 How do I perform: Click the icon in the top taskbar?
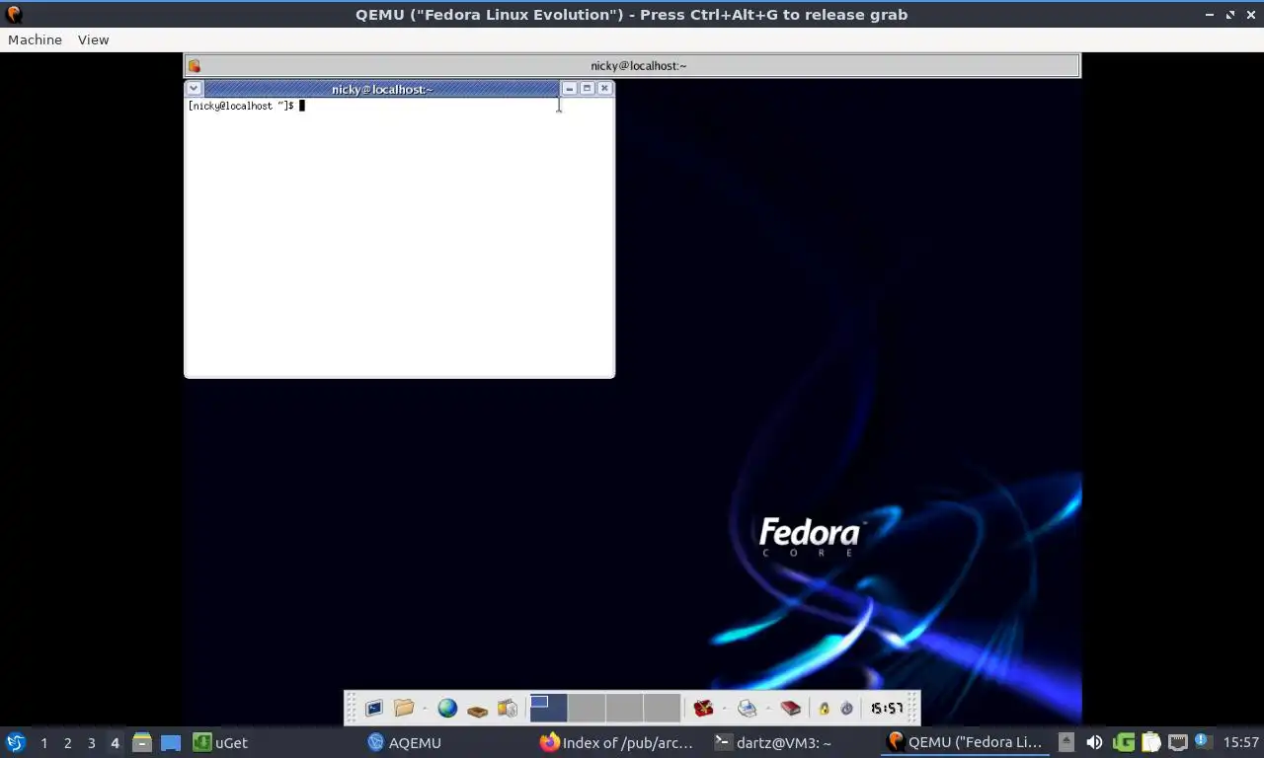coord(195,66)
